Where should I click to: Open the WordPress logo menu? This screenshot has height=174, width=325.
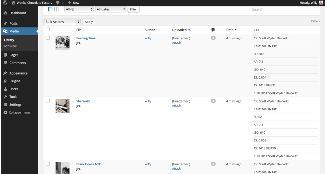click(5, 3)
